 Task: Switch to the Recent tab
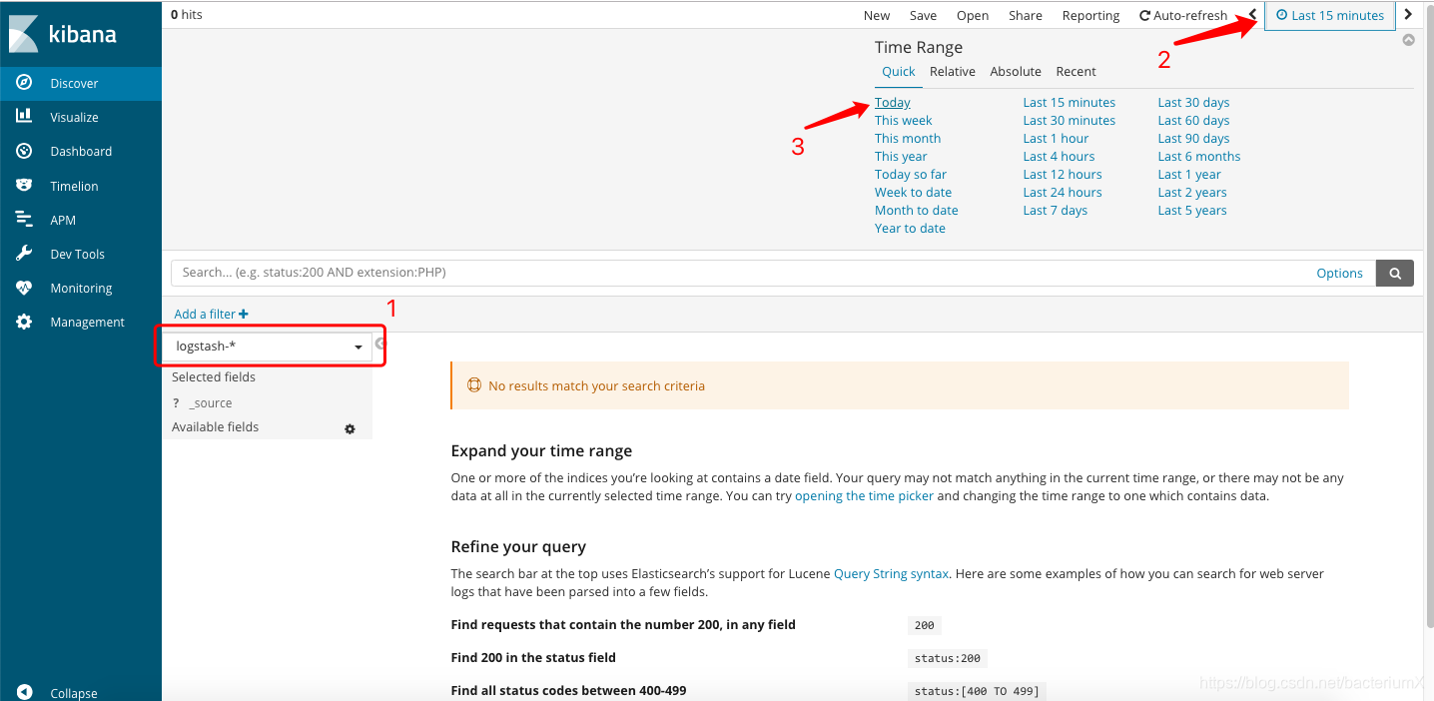(1075, 71)
